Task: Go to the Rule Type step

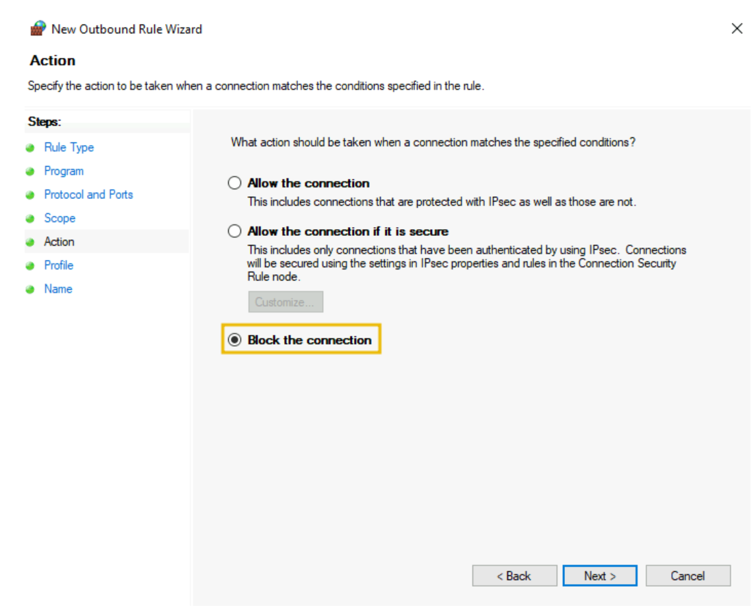Action: 68,147
